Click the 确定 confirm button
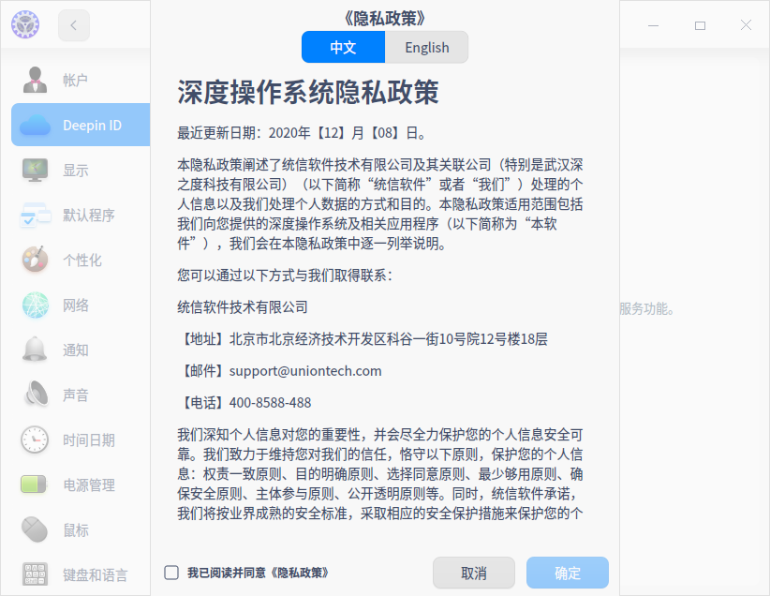The width and height of the screenshot is (770, 596). pyautogui.click(x=568, y=573)
